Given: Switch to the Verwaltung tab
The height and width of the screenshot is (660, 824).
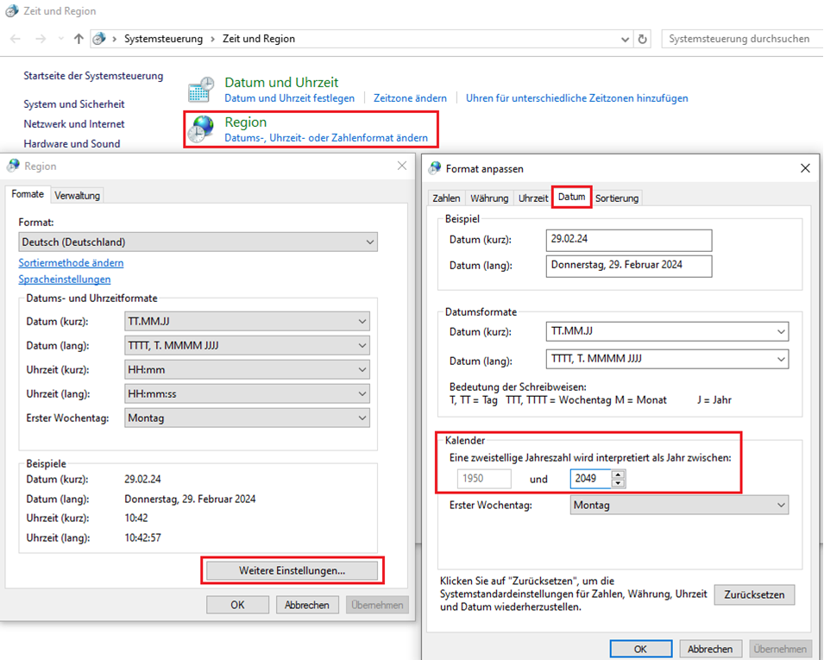Looking at the screenshot, I should 78,196.
